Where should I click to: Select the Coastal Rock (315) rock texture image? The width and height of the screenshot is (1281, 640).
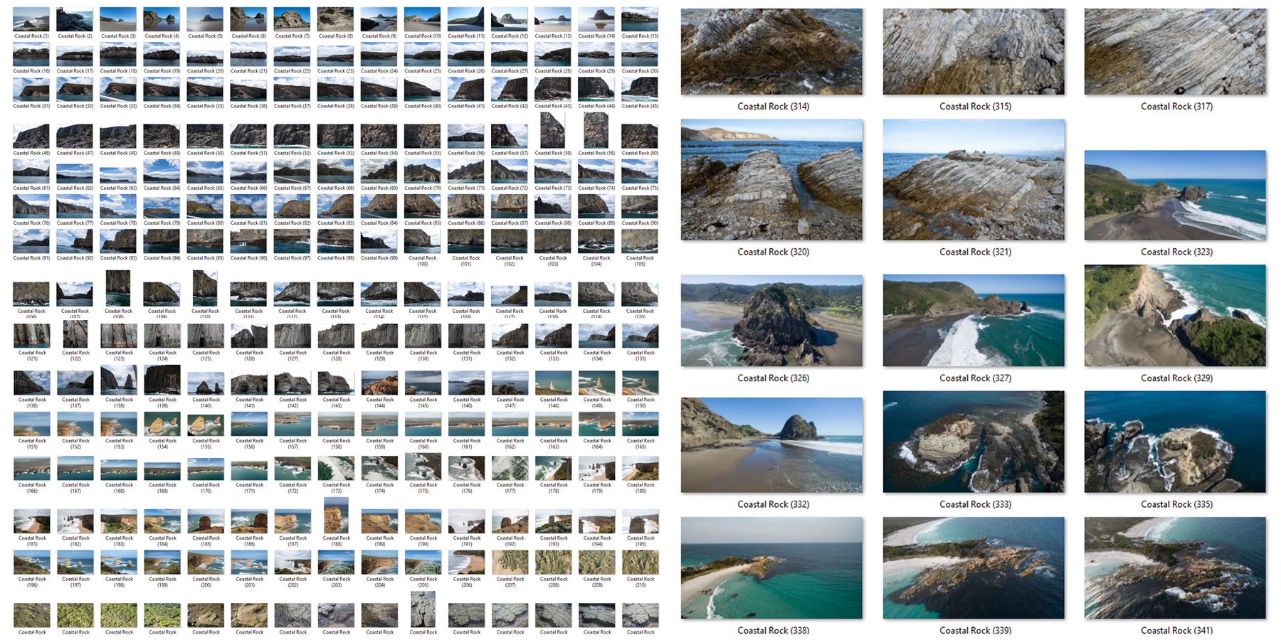click(x=974, y=50)
